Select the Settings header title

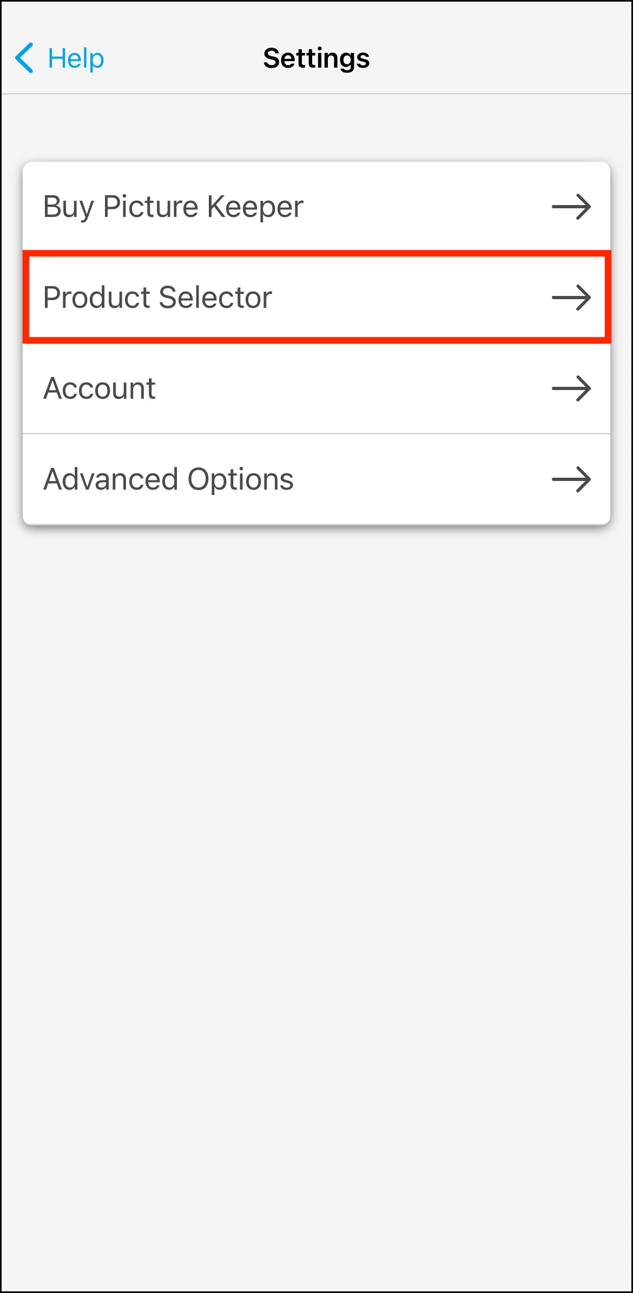316,58
